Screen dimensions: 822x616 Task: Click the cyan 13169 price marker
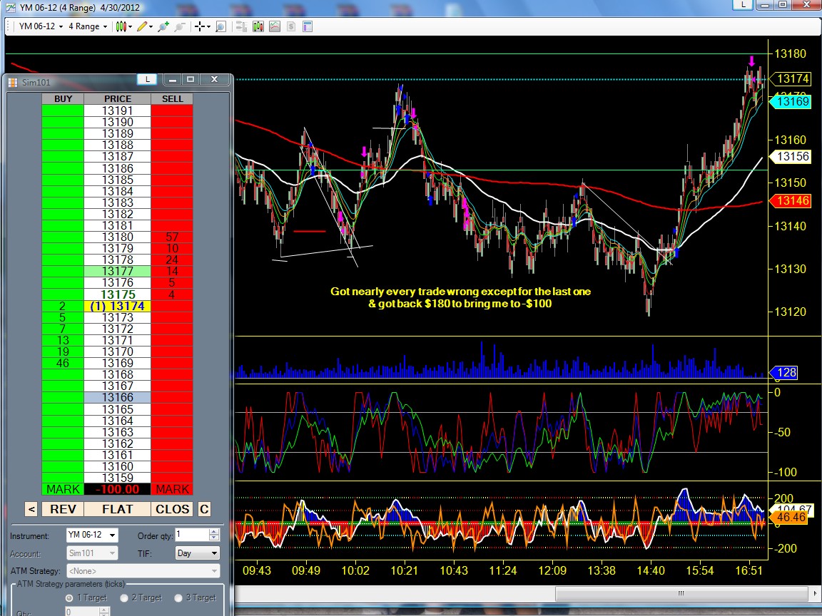tap(791, 102)
